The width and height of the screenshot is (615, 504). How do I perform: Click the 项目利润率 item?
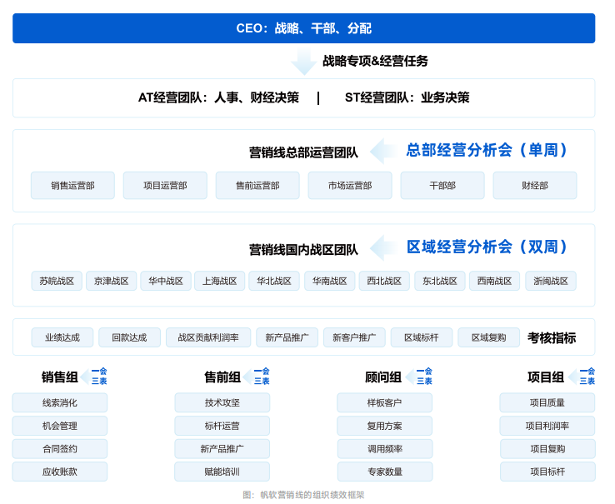(x=547, y=426)
